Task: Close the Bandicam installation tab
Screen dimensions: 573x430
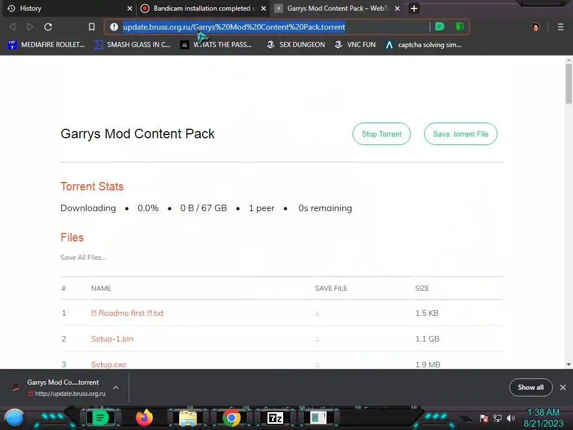Action: [264, 8]
